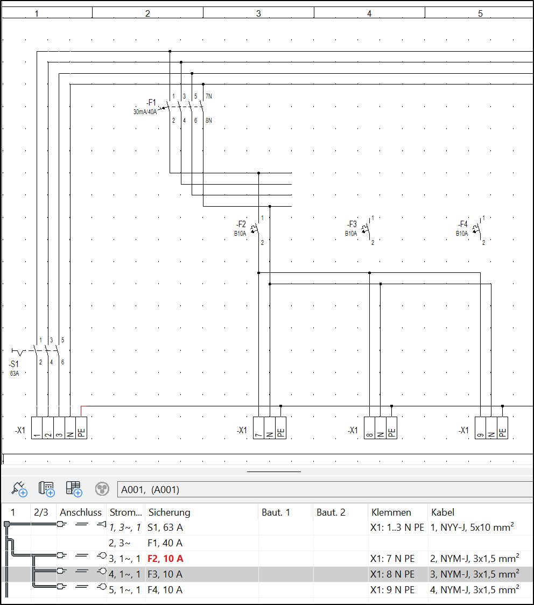Click the NYY-J 5x10 mm² cable cell
534x605 pixels.
point(473,528)
